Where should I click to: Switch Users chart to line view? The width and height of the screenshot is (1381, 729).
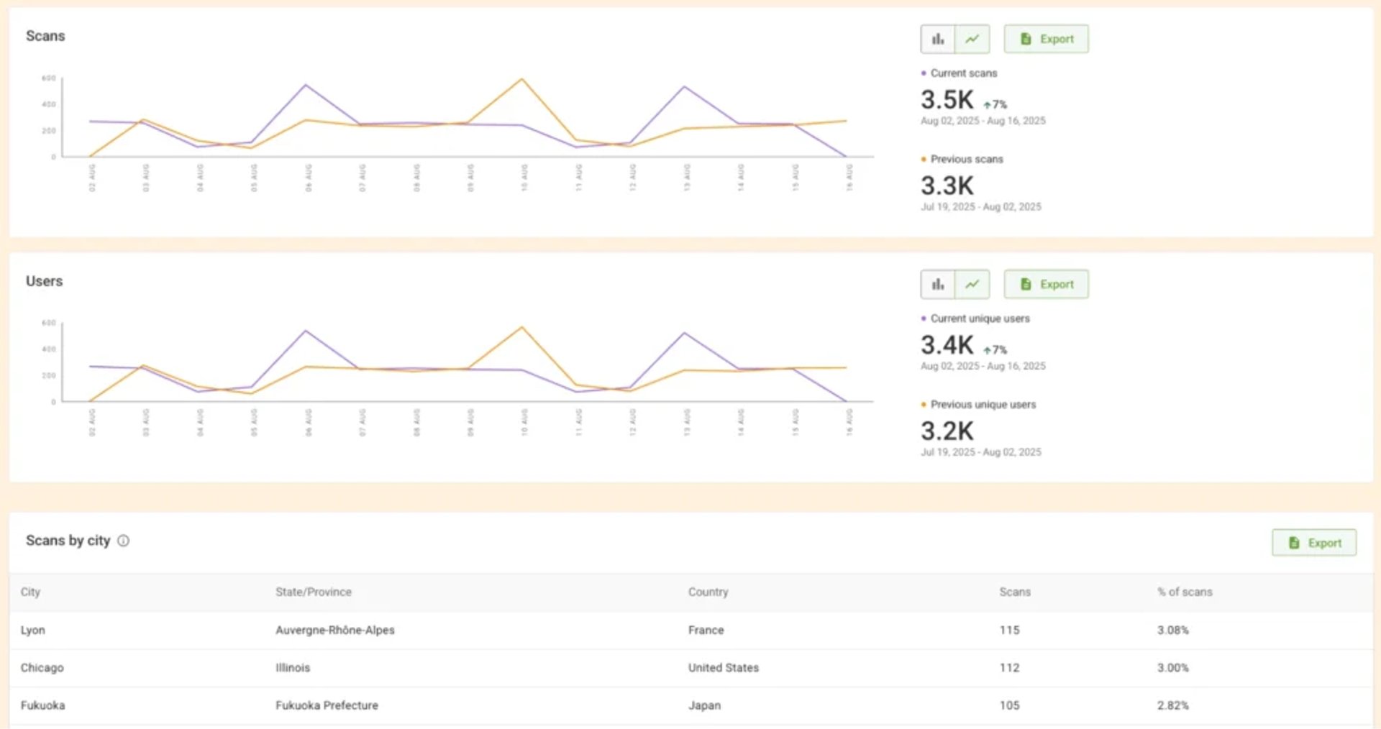[x=972, y=284]
